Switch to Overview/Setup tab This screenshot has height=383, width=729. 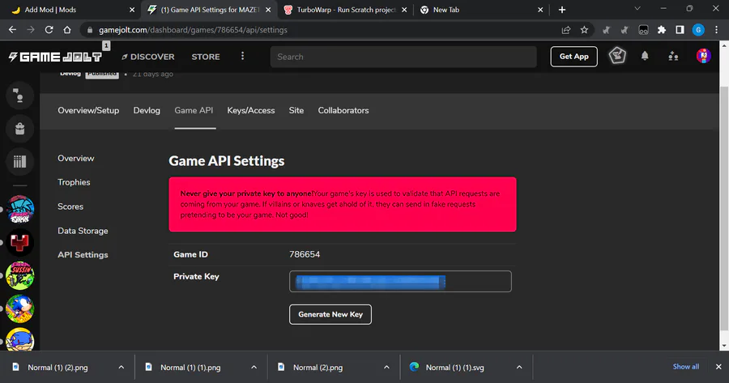click(88, 111)
